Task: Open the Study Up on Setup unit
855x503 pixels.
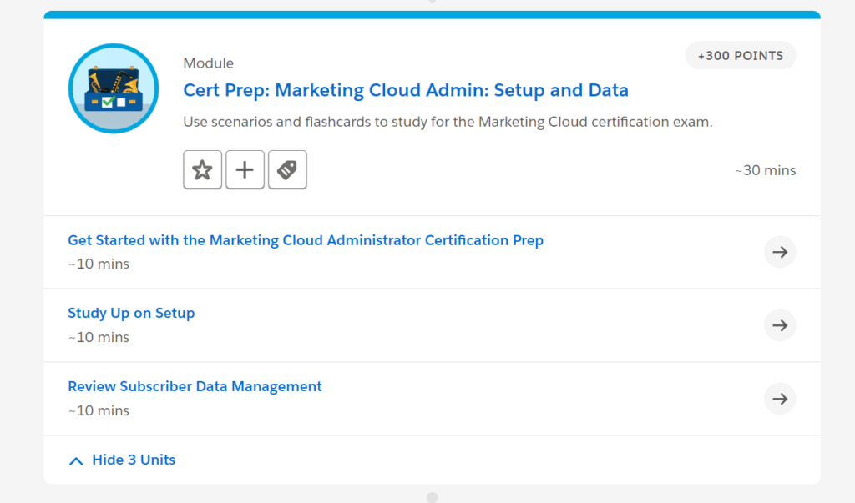Action: tap(131, 313)
